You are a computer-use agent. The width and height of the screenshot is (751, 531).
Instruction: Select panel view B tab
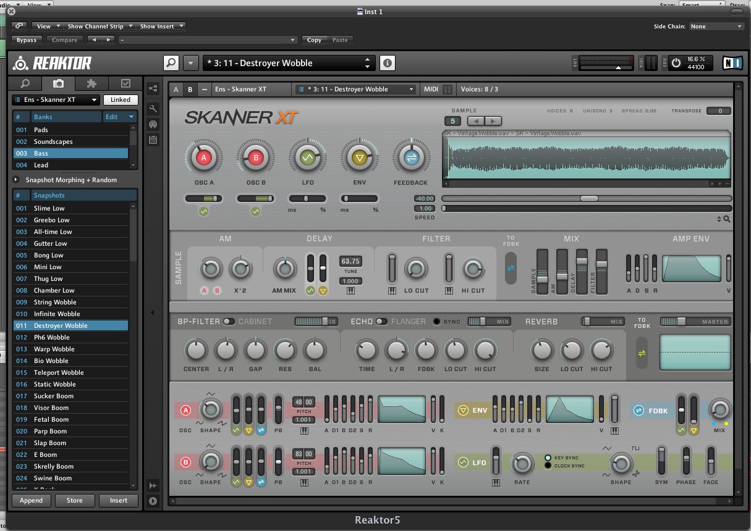190,90
